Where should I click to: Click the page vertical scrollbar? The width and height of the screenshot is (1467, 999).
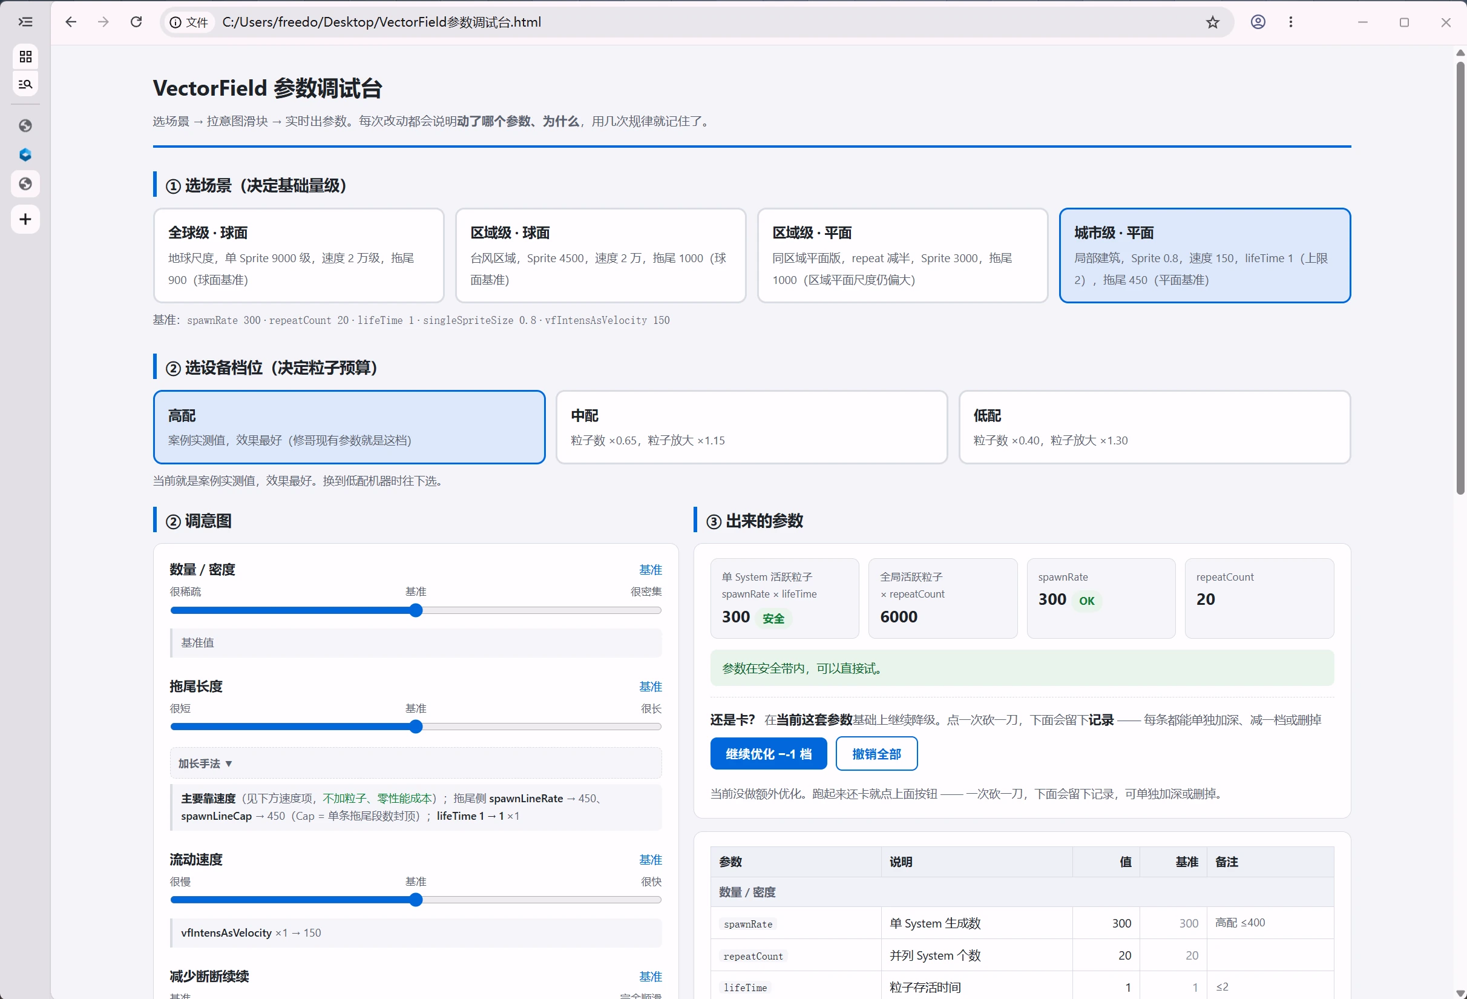[1460, 278]
